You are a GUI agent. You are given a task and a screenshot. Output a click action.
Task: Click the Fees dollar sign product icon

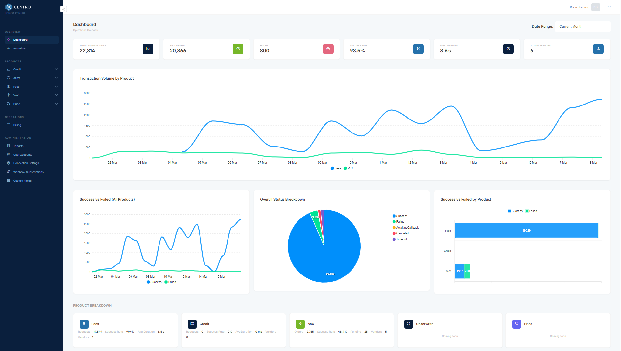84,324
